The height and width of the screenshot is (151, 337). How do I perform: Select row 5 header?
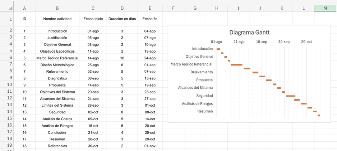6,57
